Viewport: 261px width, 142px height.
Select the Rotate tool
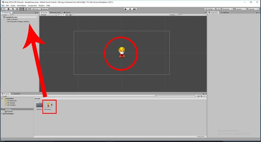[13, 9]
